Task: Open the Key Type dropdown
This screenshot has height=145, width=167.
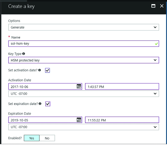Action: (84, 60)
